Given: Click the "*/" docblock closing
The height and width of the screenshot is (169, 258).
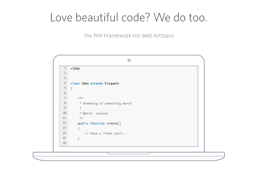Looking at the screenshot, I should pyautogui.click(x=81, y=118).
